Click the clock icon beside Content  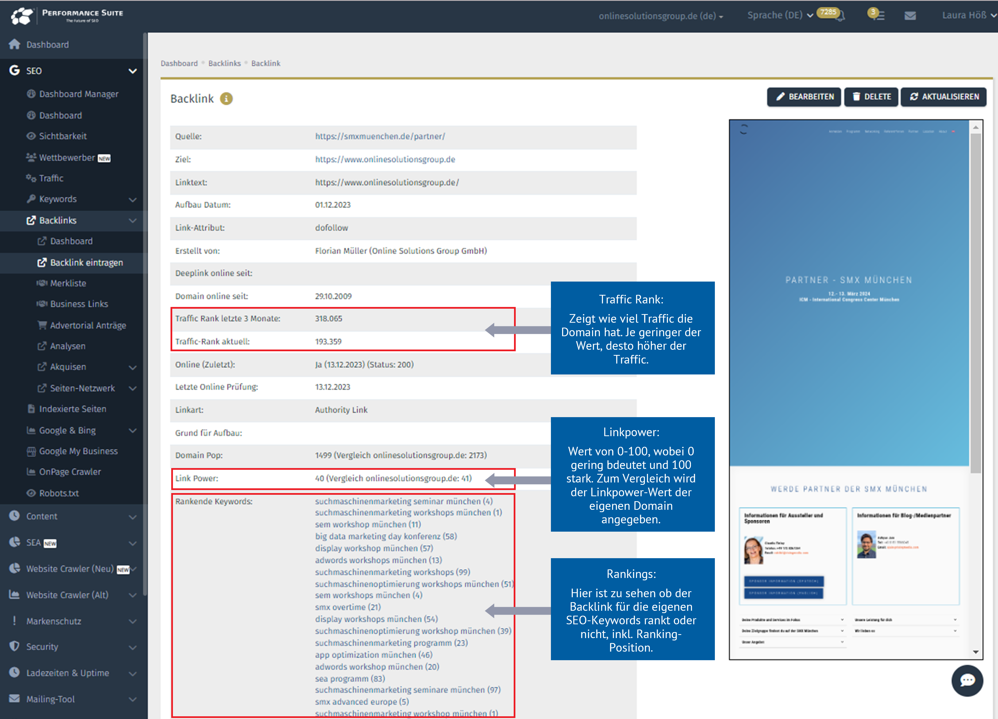pyautogui.click(x=15, y=516)
